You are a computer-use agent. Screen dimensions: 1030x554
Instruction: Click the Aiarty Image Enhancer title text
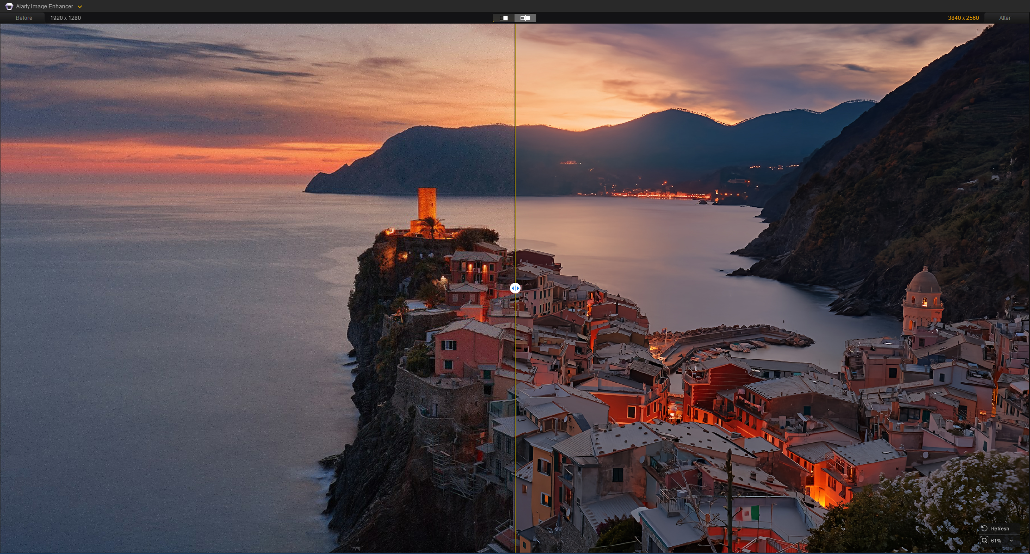(44, 6)
